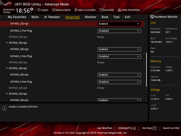Click the Hardware Monitor screen icon

[x=152, y=17]
